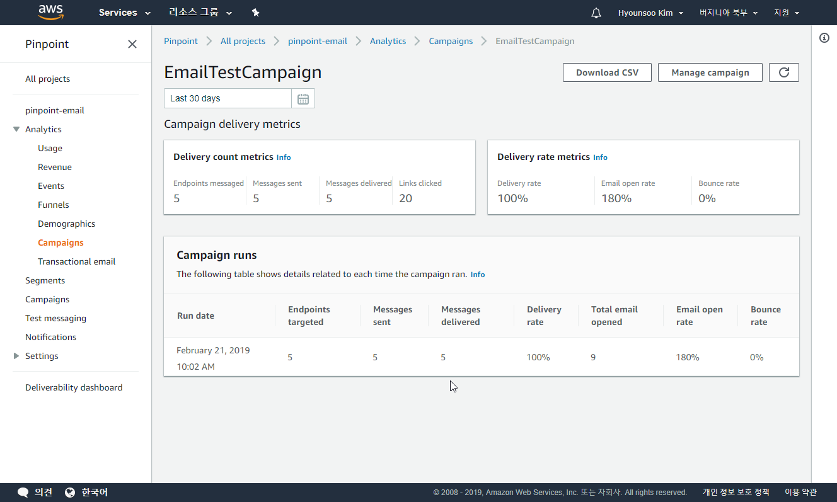Click the 180% email open rate table cell

pos(688,357)
